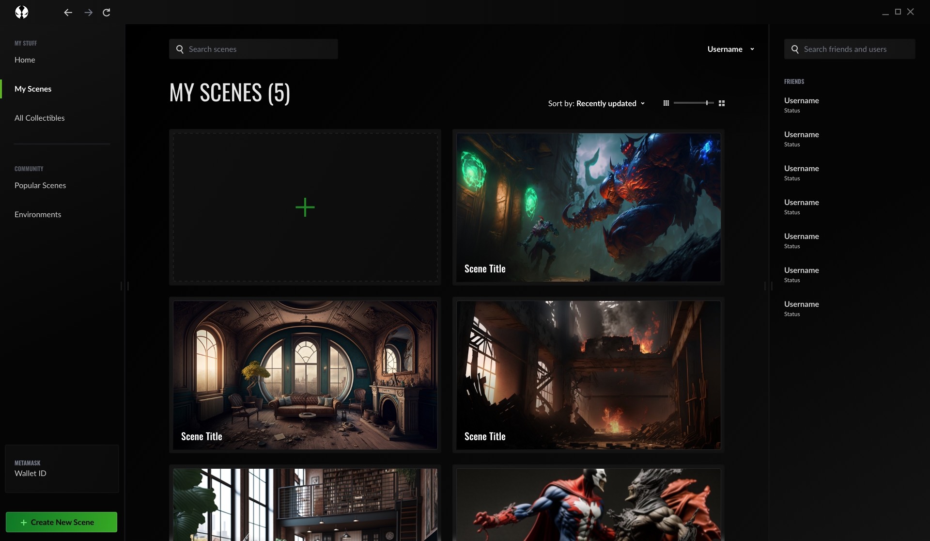Click the right panel resize handle
The height and width of the screenshot is (541, 930).
coord(769,286)
